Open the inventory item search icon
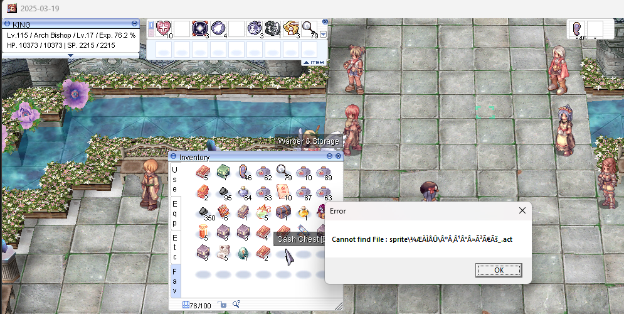 point(236,305)
